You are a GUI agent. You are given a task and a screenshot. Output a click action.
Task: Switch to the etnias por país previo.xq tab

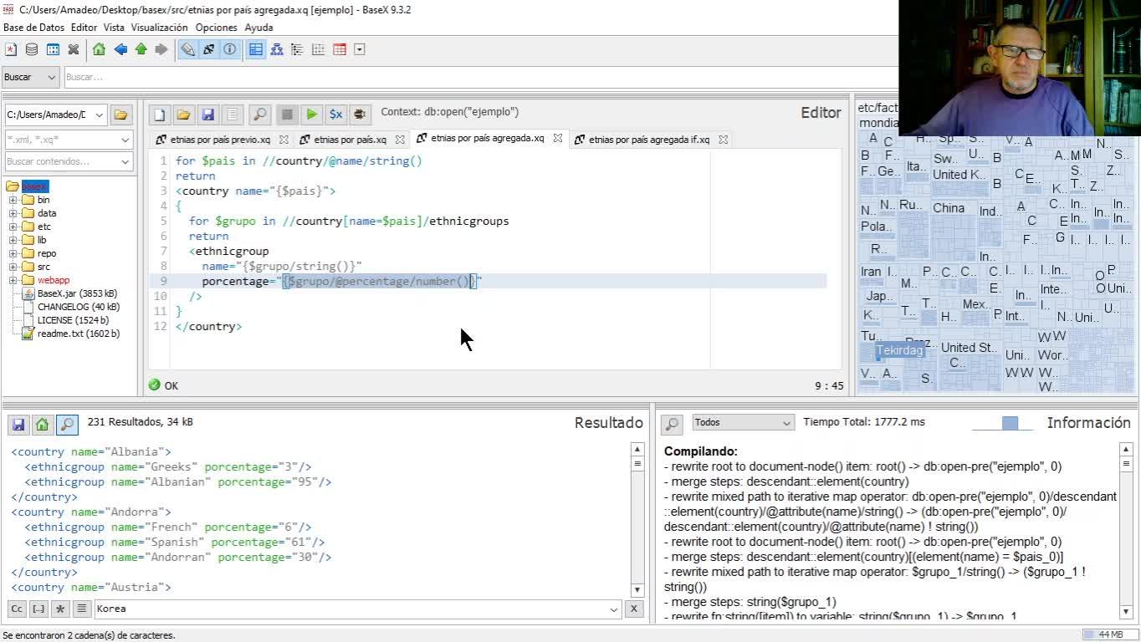[219, 140]
